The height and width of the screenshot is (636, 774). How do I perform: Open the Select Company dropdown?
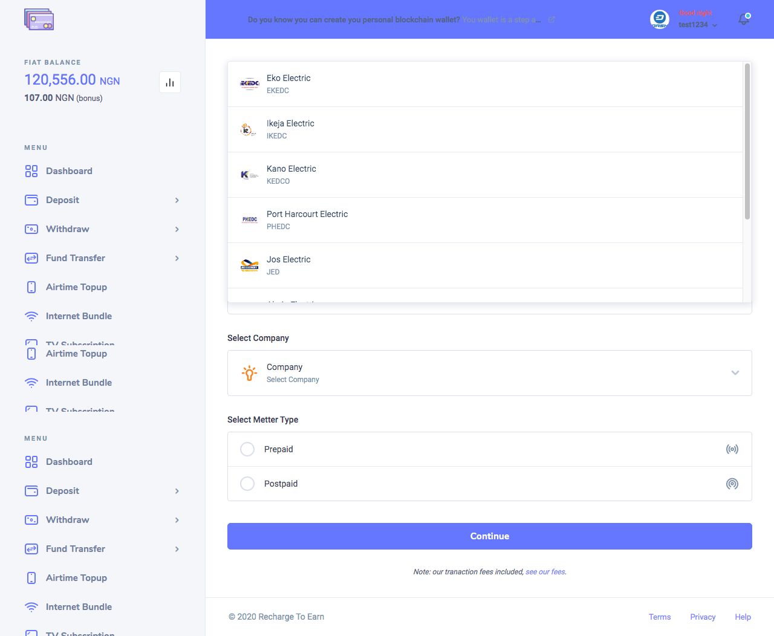pyautogui.click(x=490, y=373)
